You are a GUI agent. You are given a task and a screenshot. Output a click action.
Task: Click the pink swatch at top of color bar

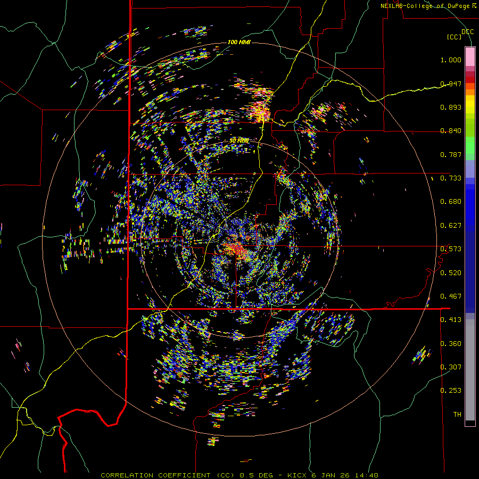(470, 56)
